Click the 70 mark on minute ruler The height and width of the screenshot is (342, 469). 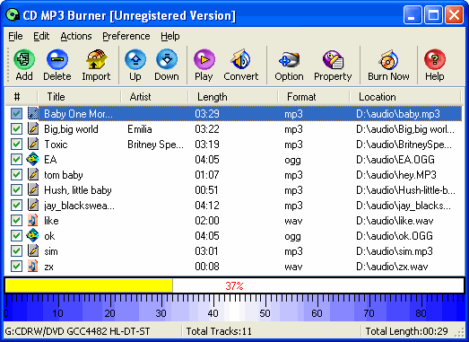(369, 313)
